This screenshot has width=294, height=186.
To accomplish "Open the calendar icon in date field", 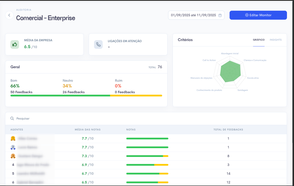I will pos(220,15).
